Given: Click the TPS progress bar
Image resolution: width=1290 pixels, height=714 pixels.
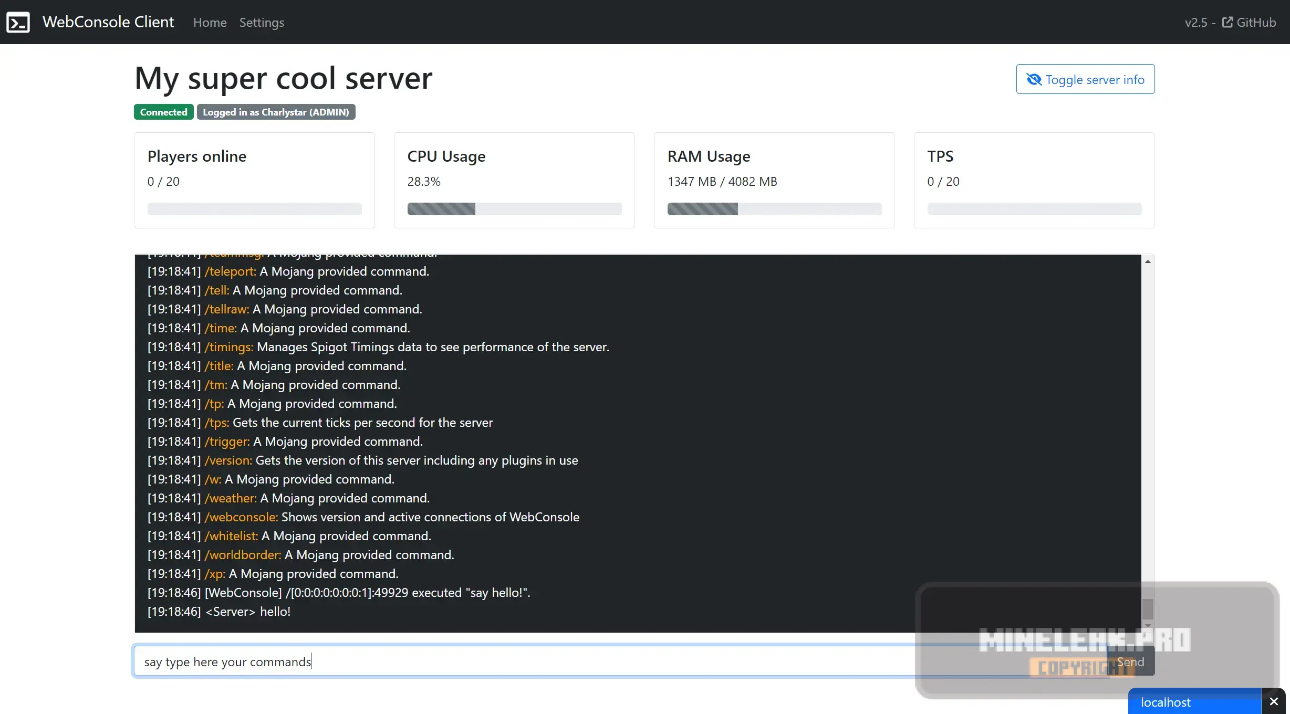Looking at the screenshot, I should click(1034, 209).
